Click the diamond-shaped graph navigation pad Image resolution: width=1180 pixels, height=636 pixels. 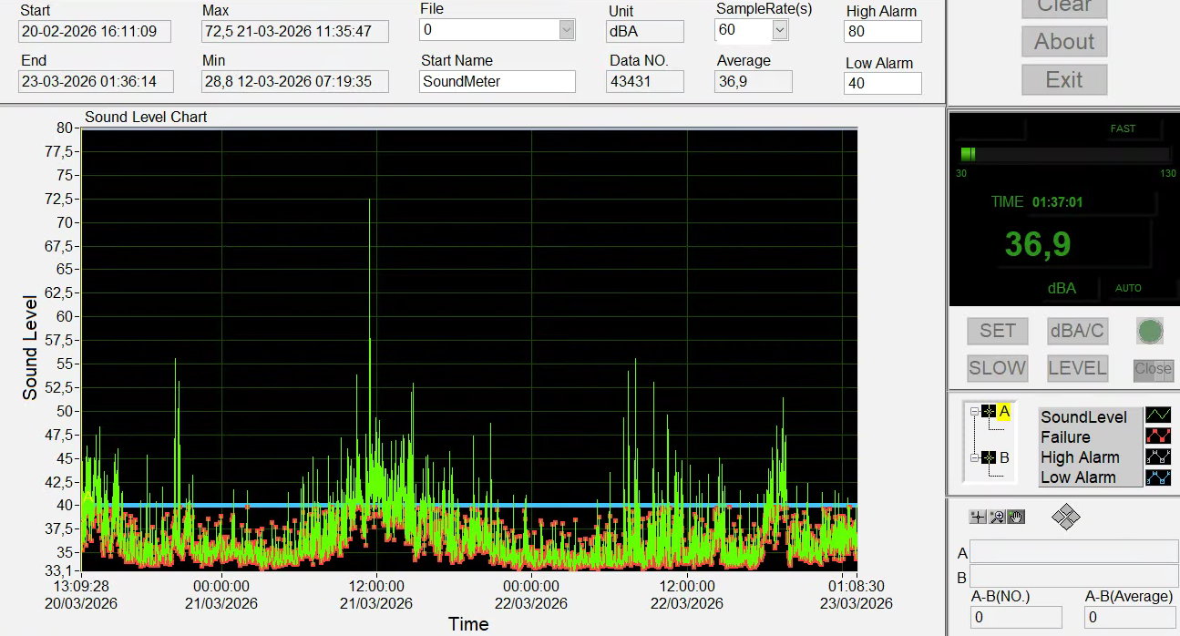click(x=1065, y=518)
